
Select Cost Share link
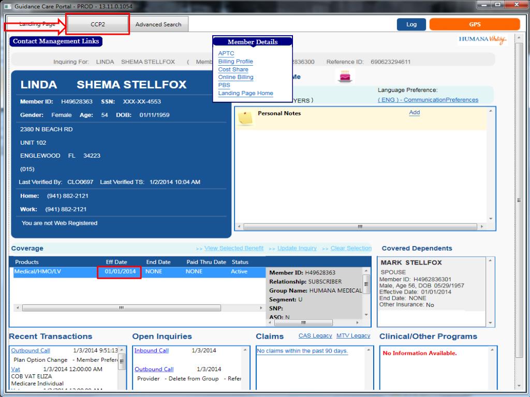tap(233, 69)
